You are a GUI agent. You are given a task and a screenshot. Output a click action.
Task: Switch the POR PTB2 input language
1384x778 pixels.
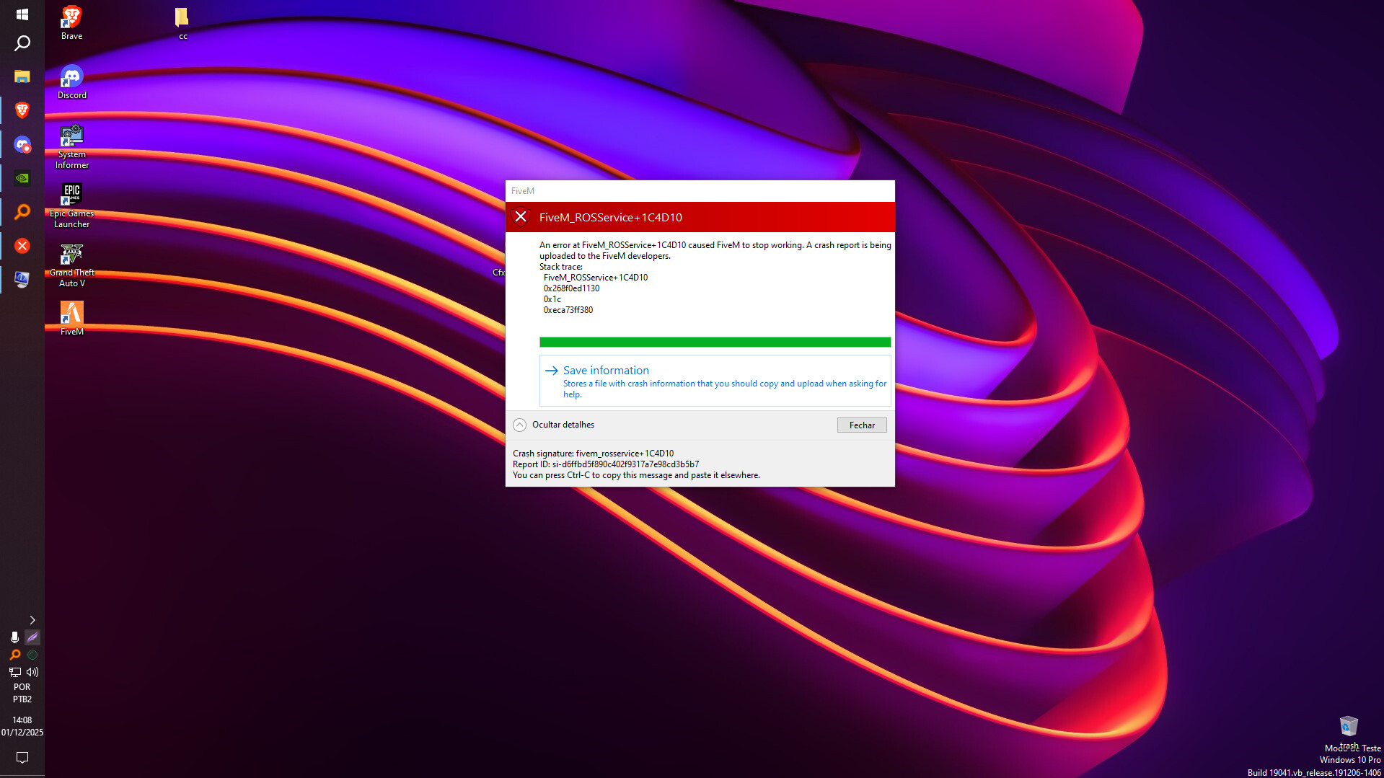pos(22,693)
